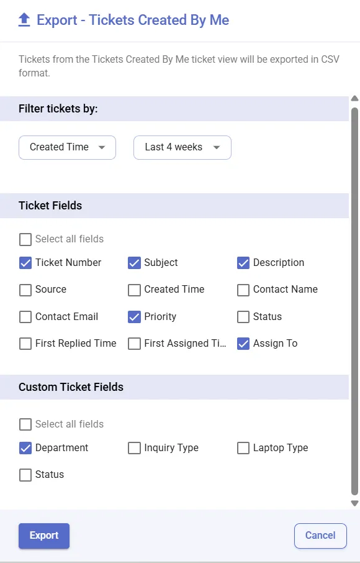Image resolution: width=360 pixels, height=563 pixels.
Task: Disable the Subject checkbox
Action: [x=134, y=263]
